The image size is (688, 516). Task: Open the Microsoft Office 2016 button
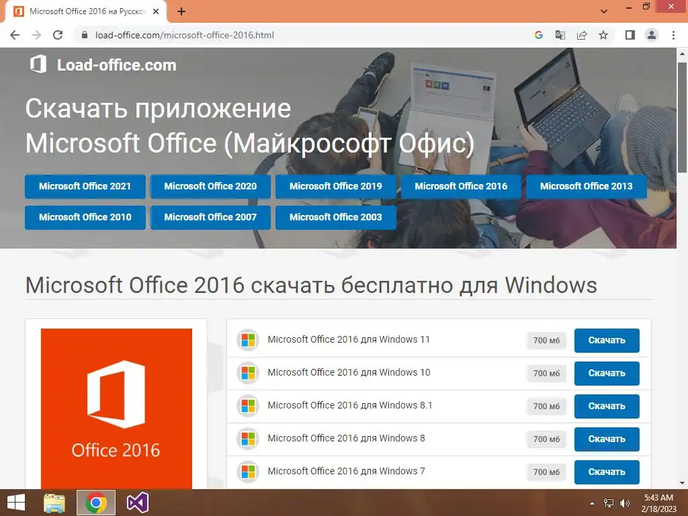461,187
